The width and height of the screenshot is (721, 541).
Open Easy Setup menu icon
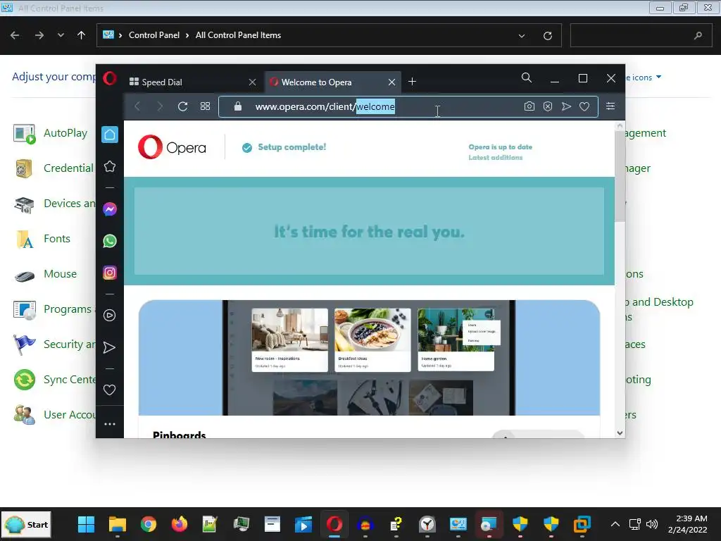pos(610,106)
